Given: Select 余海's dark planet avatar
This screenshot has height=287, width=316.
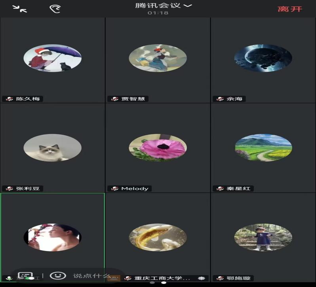Looking at the screenshot, I should tap(263, 58).
